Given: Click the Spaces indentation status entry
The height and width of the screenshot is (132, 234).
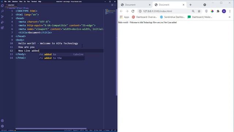Looking at the screenshot, I should pos(76,131).
